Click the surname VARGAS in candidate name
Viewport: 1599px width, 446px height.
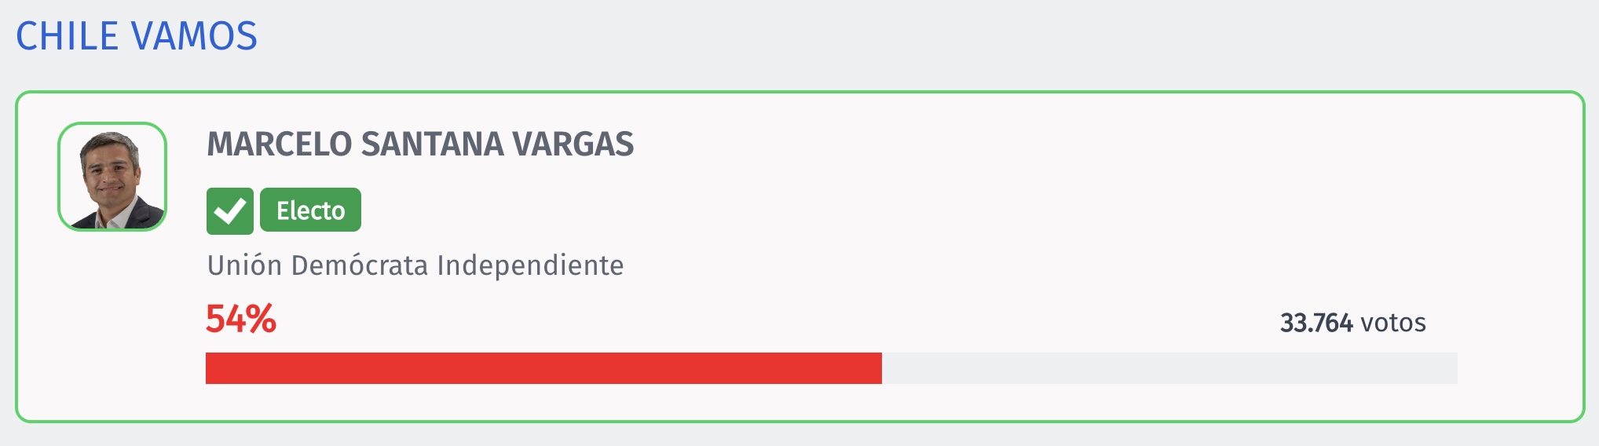click(573, 144)
